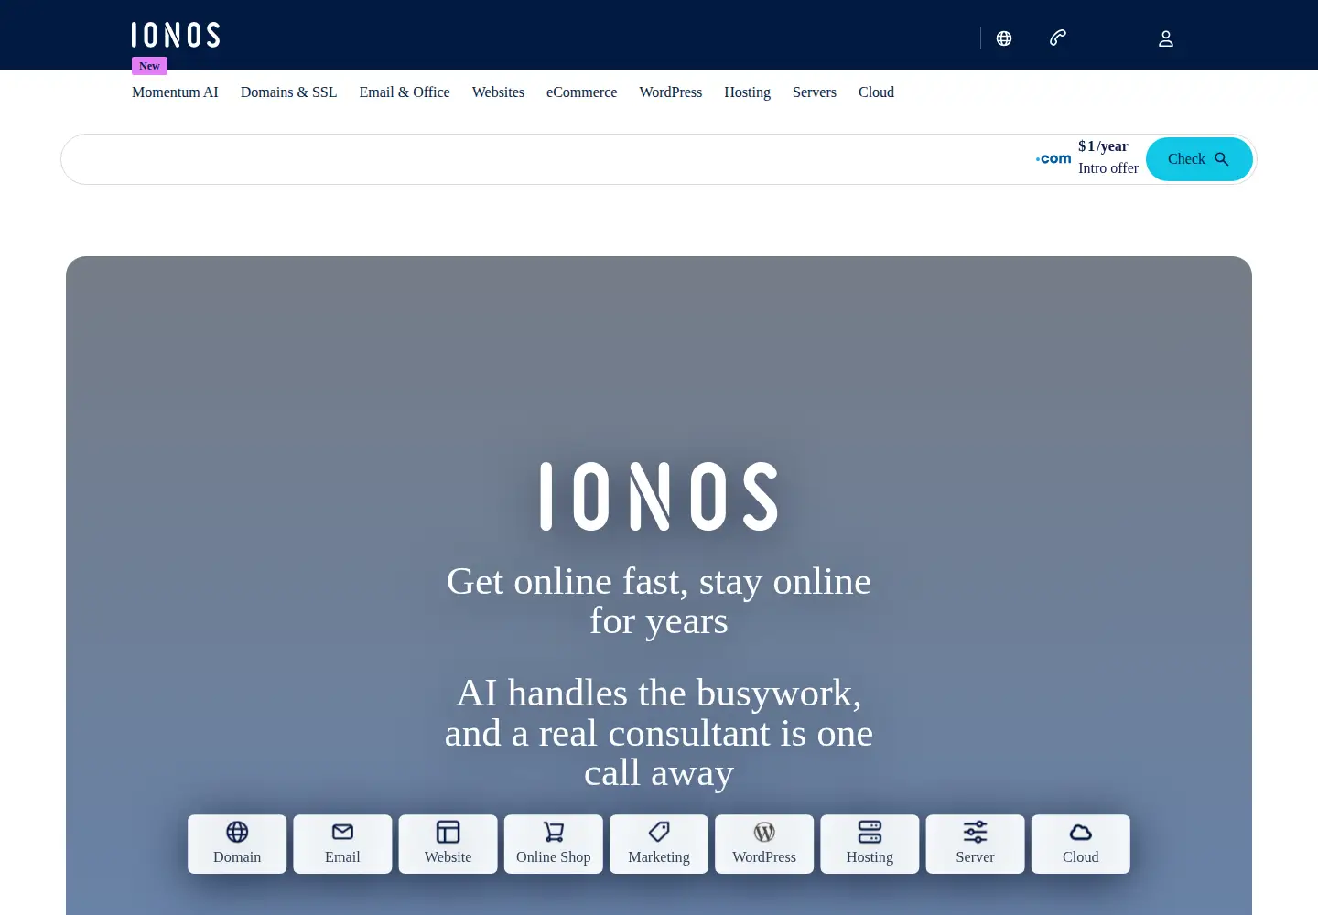1318x915 pixels.
Task: Select the Server sliders tile
Action: tap(975, 844)
